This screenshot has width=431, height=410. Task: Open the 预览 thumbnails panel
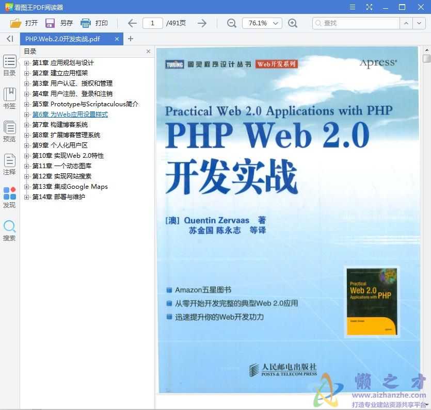10,132
